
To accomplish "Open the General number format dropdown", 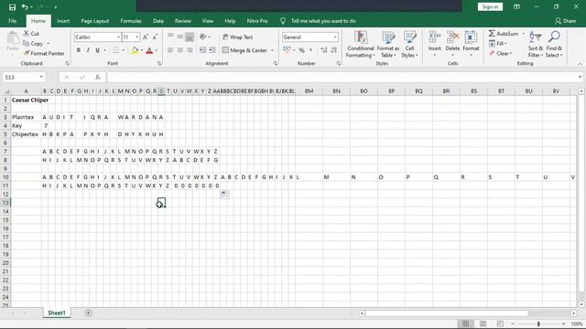I will coord(335,37).
